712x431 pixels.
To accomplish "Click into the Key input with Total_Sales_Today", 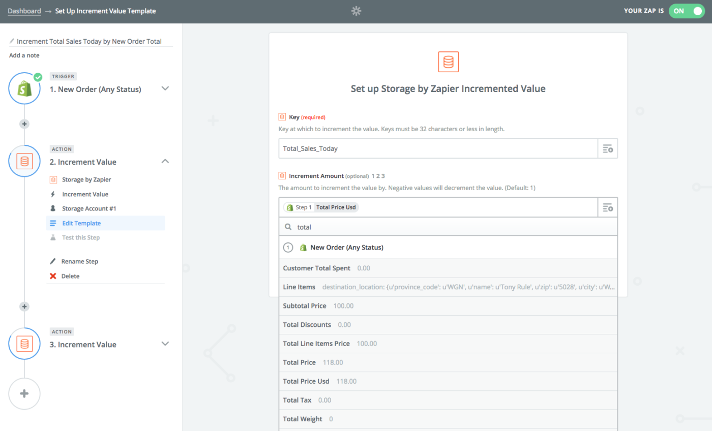I will coord(438,148).
